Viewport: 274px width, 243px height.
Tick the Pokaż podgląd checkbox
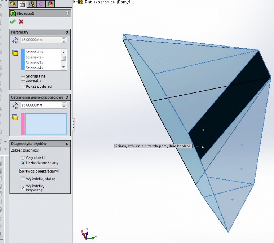(23, 86)
